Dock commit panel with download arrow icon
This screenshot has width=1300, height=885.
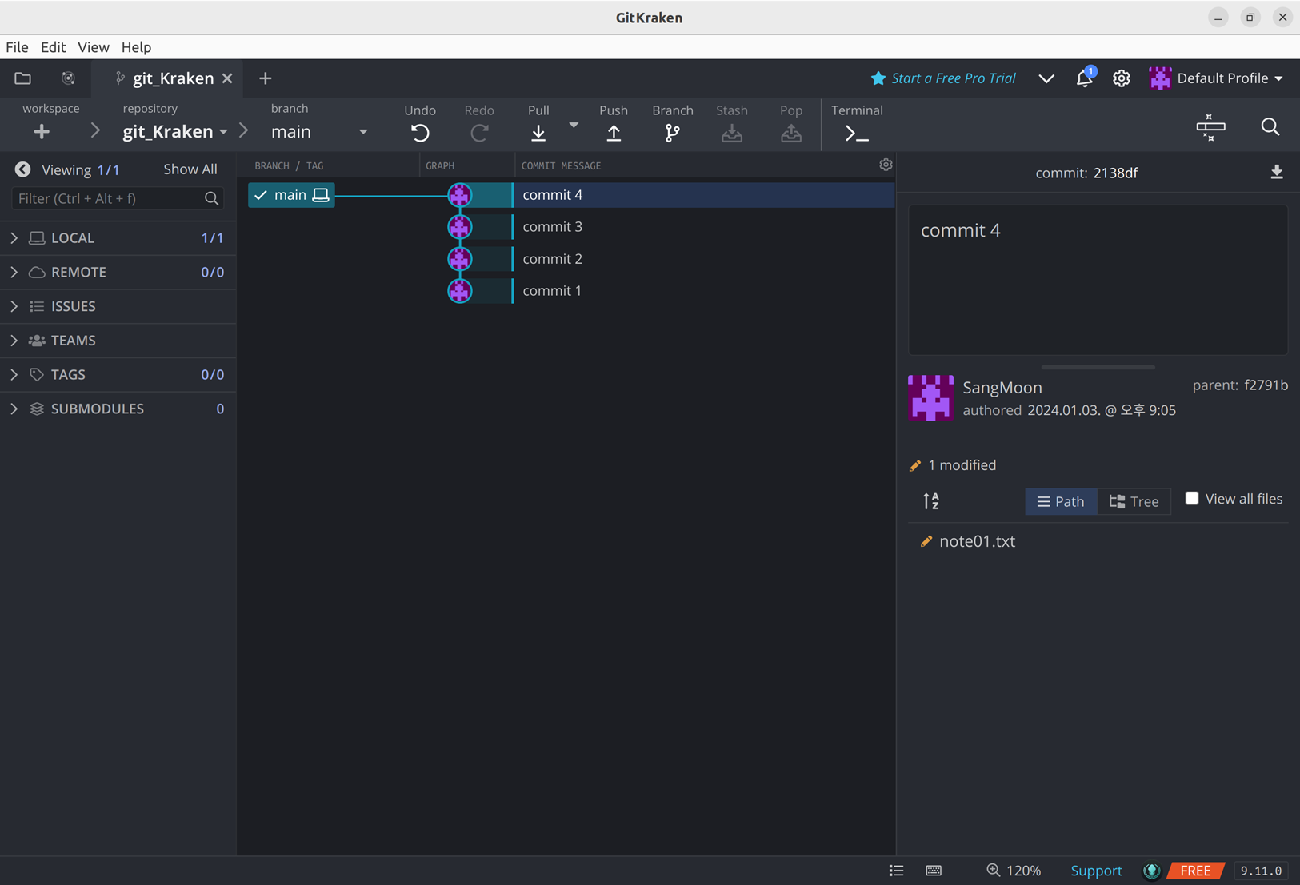[x=1277, y=172]
